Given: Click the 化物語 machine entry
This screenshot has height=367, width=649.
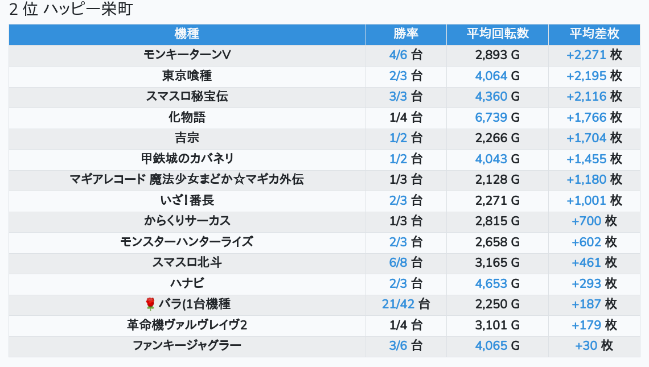Looking at the screenshot, I should (x=187, y=117).
